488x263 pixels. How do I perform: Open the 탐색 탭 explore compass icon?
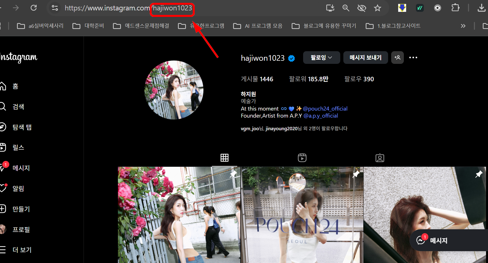pos(3,127)
